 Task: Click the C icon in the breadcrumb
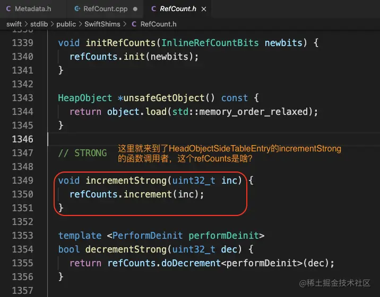coord(134,24)
